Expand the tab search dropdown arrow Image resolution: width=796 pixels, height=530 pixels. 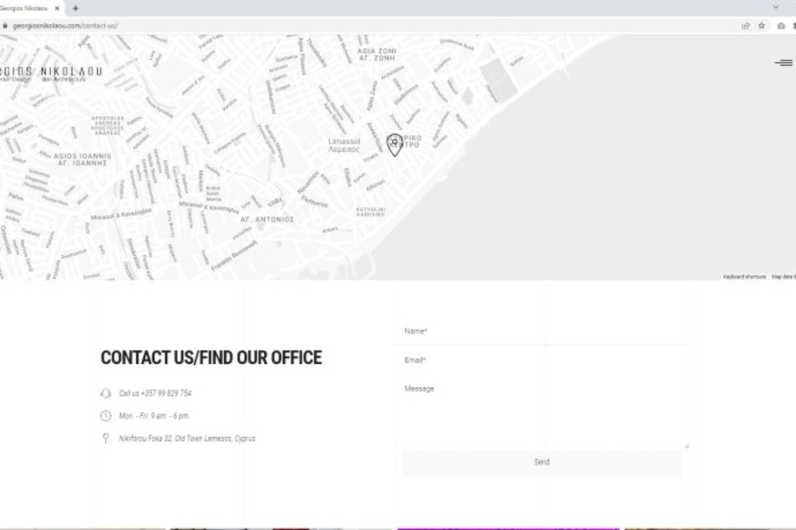[775, 7]
